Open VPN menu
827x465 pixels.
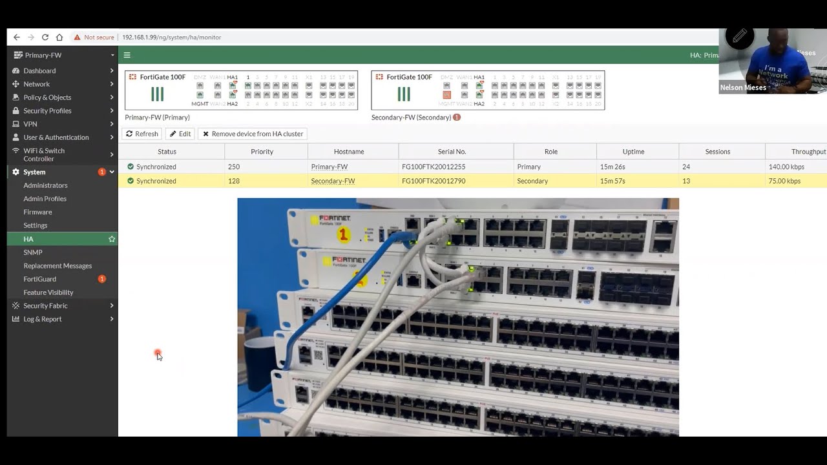click(x=63, y=124)
